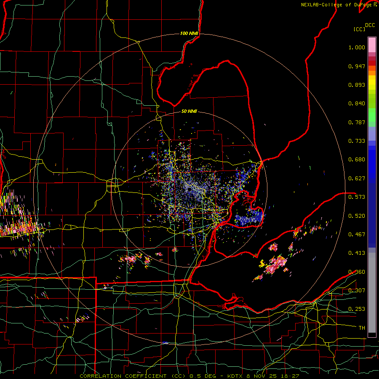Click the 0.947 legend value
379x379 pixels.
tap(357, 66)
